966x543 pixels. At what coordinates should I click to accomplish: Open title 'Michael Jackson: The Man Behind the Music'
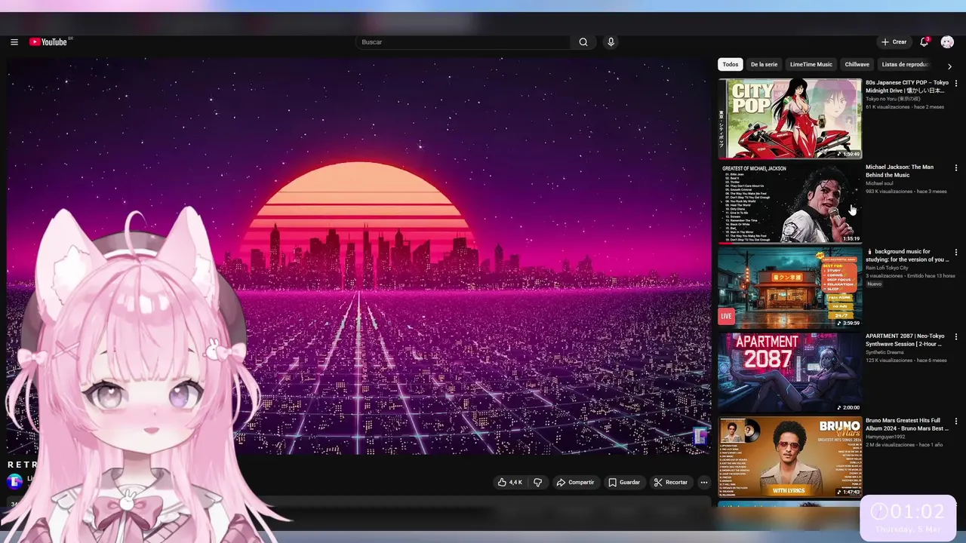coord(900,171)
